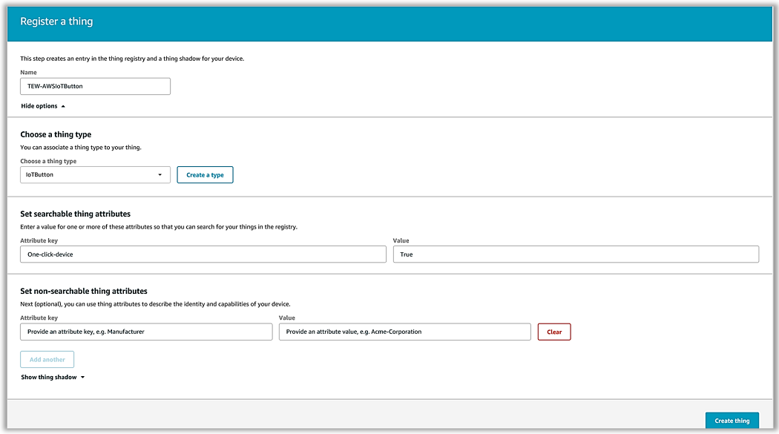The image size is (779, 434).
Task: Click the Register a thing header title
Action: tap(56, 22)
